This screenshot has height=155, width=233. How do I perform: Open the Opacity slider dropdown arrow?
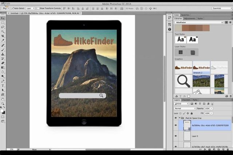click(212, 108)
